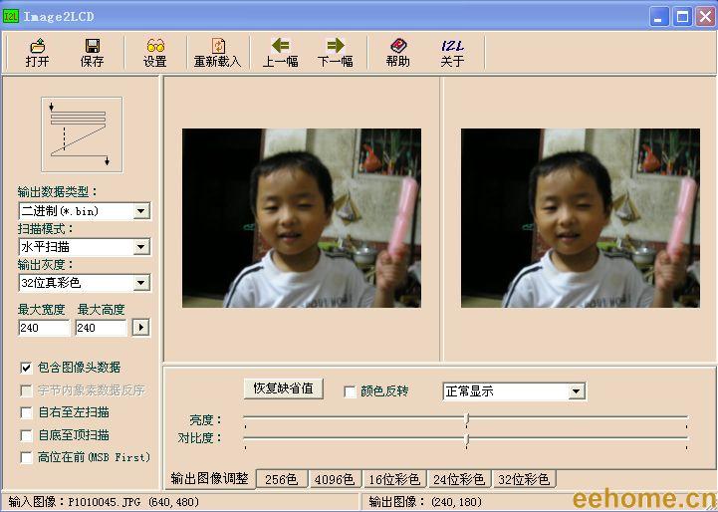Image resolution: width=718 pixels, height=512 pixels.
Task: Enable bottom-to-top scan (自底至顶扫描)
Action: [x=26, y=435]
